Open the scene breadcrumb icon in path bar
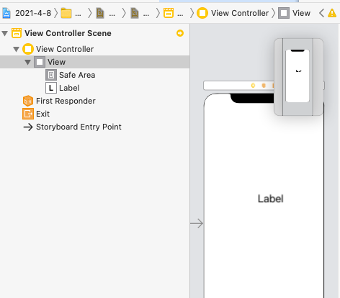Viewport: 340px width, 298px height. (169, 13)
